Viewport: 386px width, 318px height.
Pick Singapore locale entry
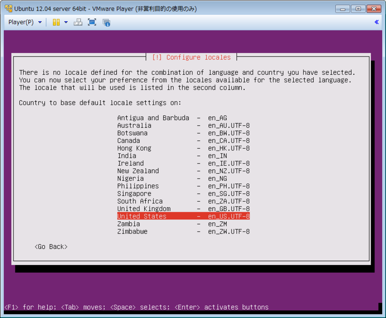click(x=183, y=194)
